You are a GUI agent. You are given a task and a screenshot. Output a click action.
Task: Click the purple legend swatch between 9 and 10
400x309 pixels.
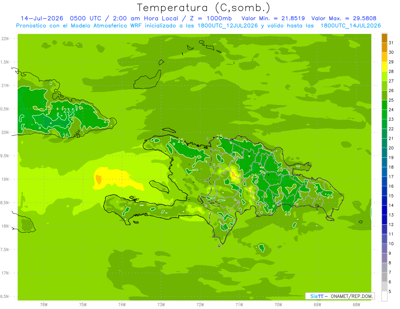click(x=384, y=248)
